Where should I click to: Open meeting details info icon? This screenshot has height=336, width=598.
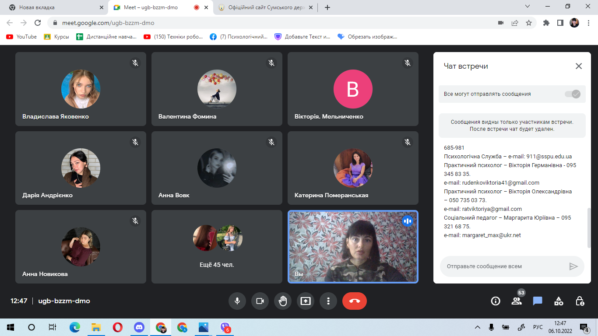[x=496, y=301]
